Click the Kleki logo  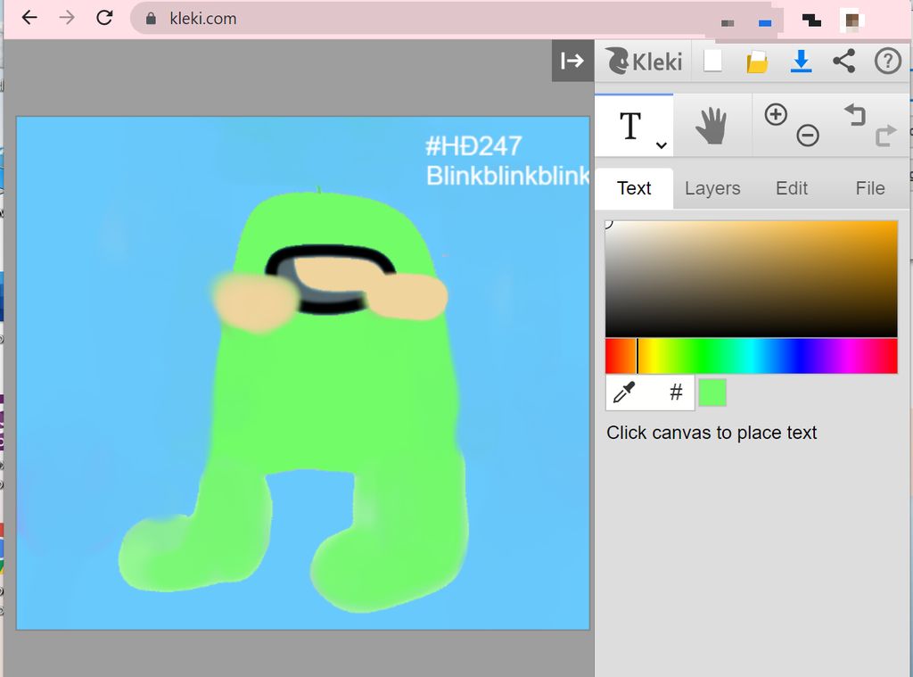pos(645,61)
